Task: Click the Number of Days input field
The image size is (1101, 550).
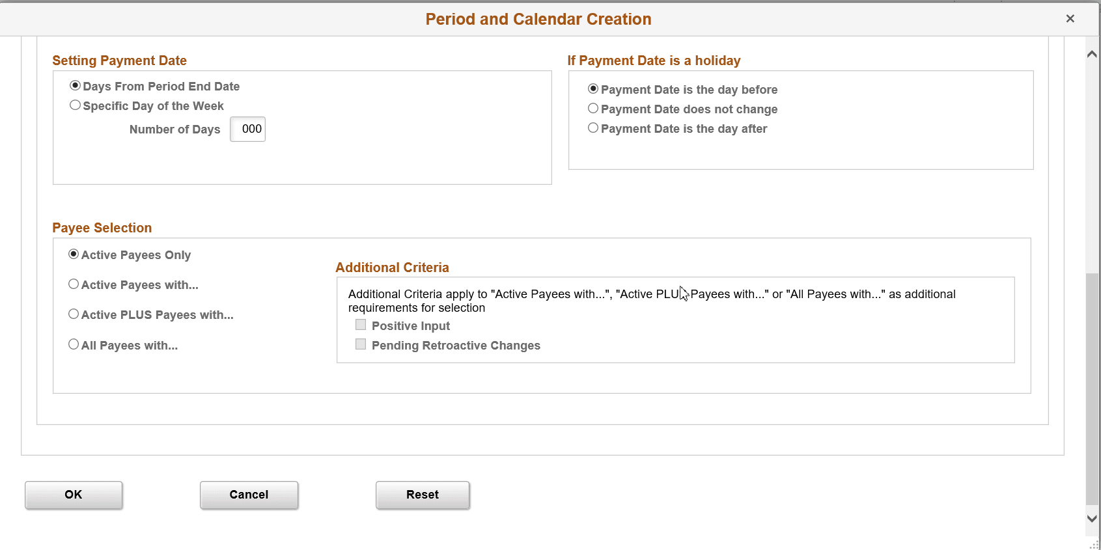Action: [247, 129]
